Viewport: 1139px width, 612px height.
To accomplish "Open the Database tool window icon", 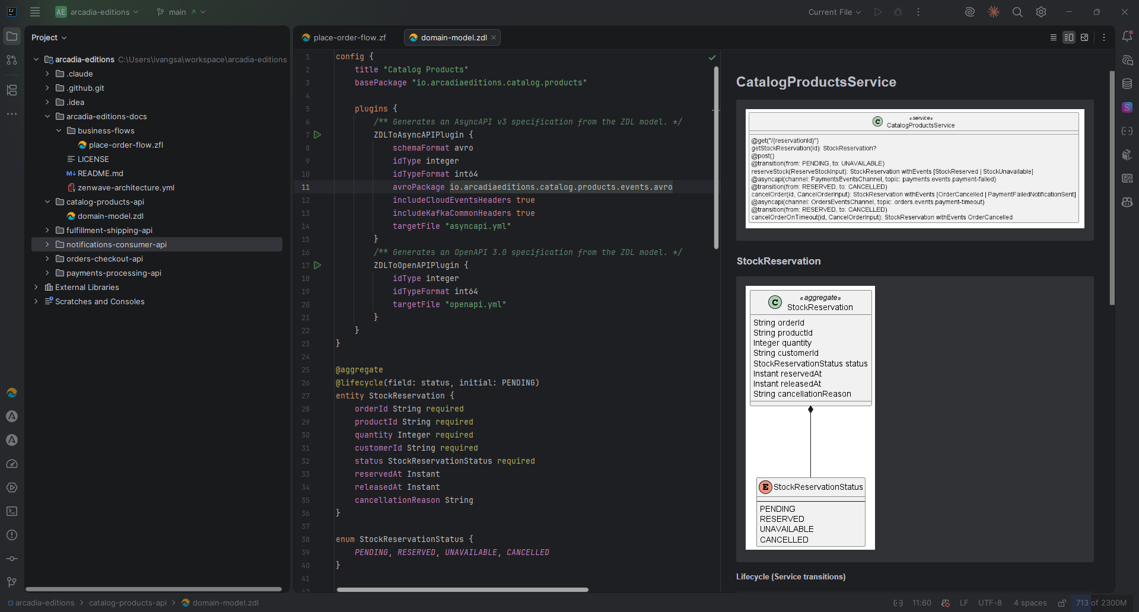I will tap(1127, 84).
